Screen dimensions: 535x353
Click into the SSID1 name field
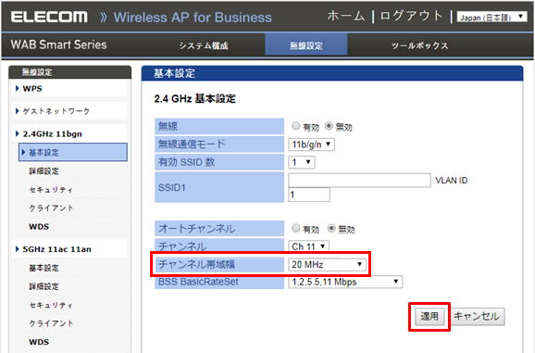pyautogui.click(x=359, y=181)
